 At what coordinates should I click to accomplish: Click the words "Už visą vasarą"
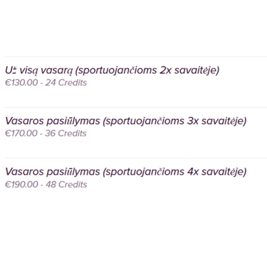tap(38, 71)
